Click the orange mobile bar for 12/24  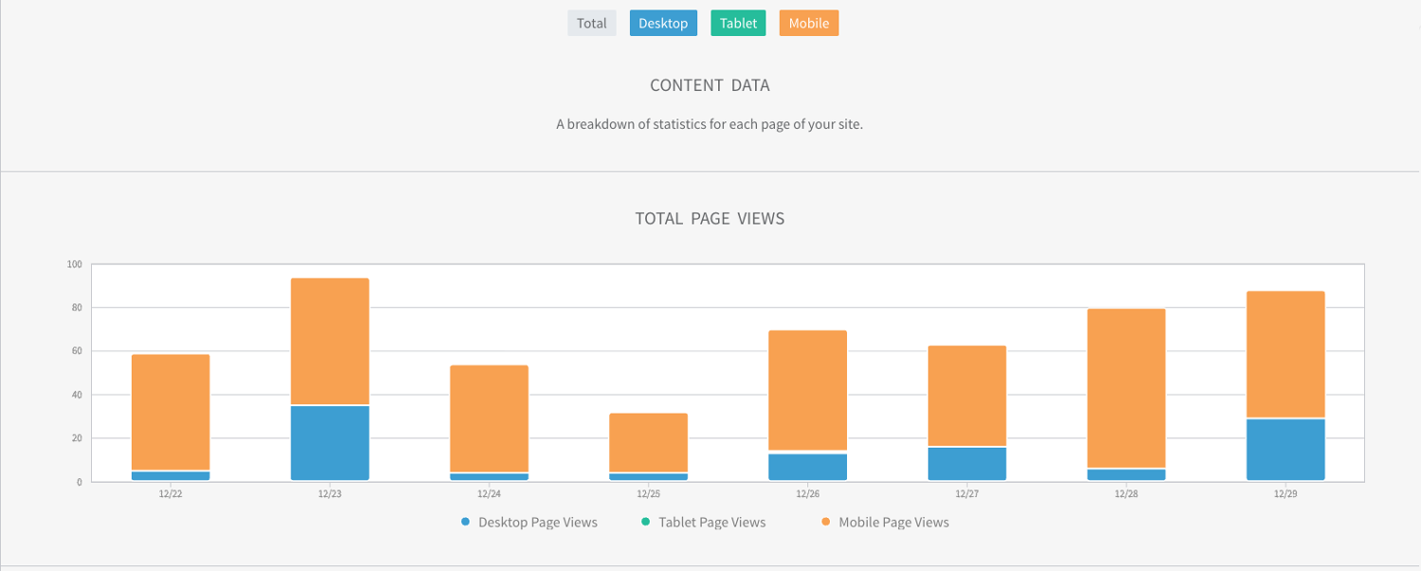pyautogui.click(x=489, y=419)
